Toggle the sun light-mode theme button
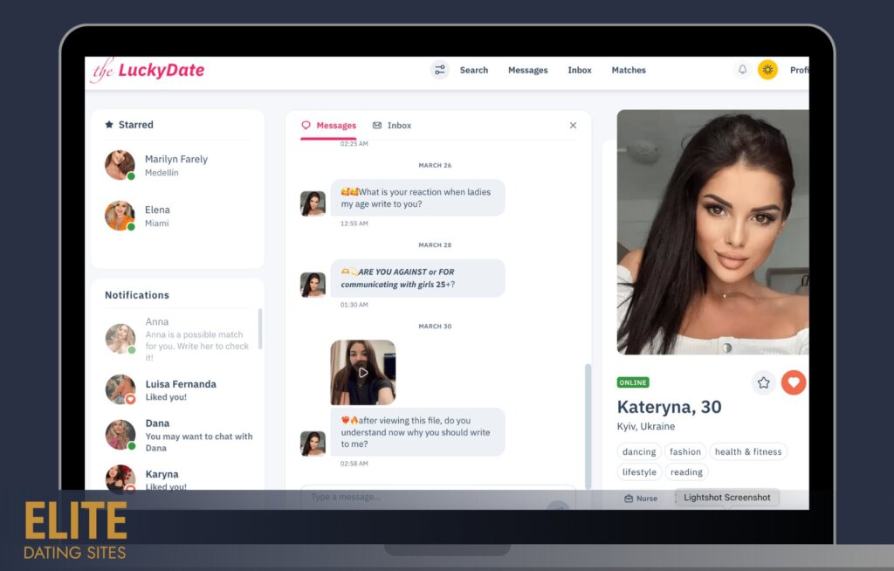Image resolution: width=894 pixels, height=571 pixels. (x=767, y=70)
